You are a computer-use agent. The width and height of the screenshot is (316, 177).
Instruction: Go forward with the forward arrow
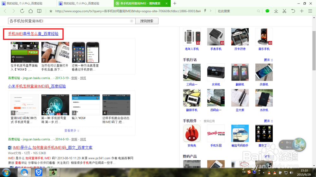(x=14, y=11)
